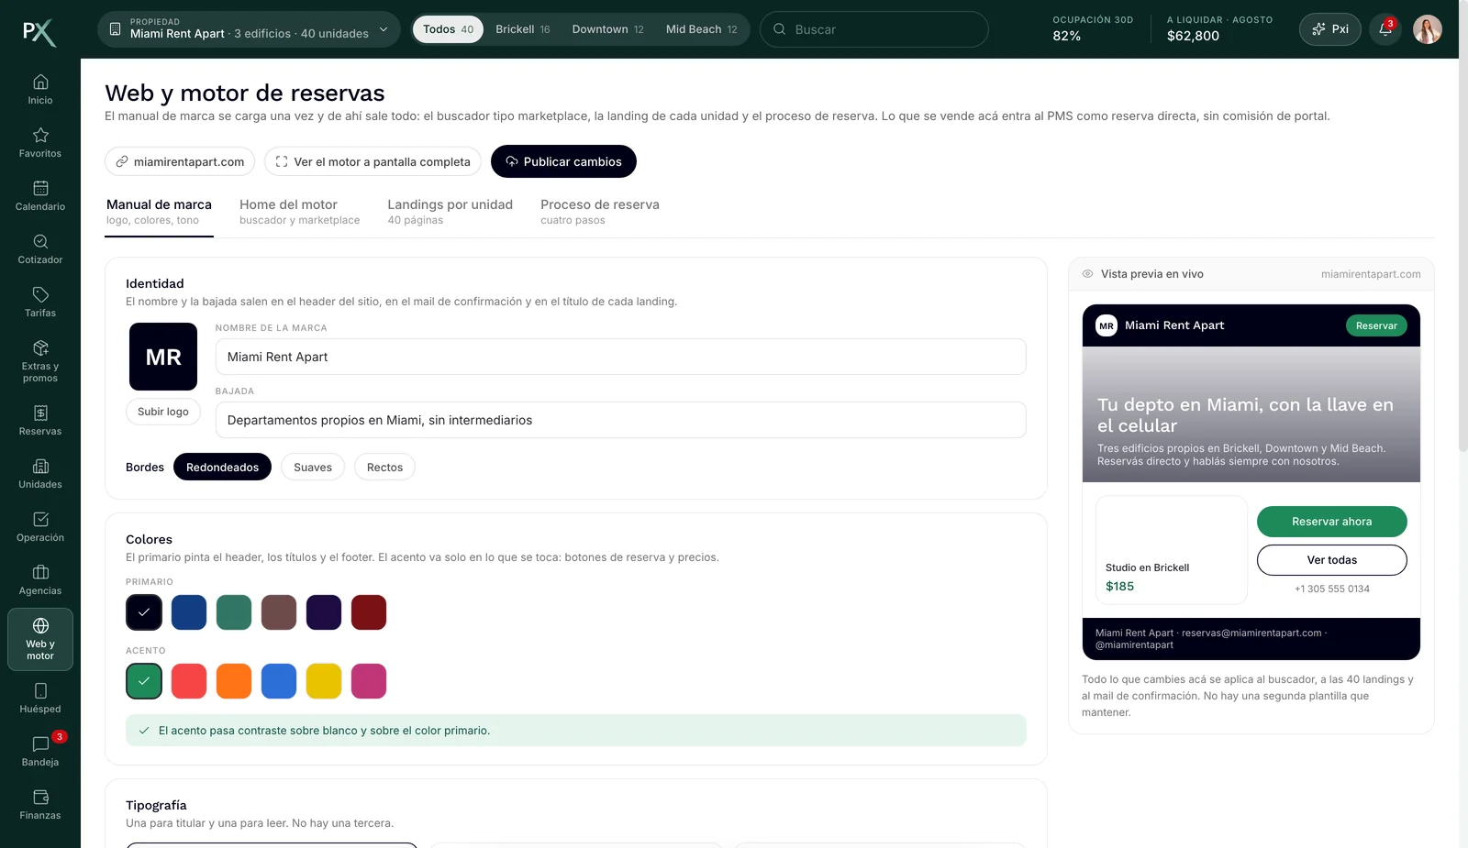Select Suaves border style
The width and height of the screenshot is (1468, 848).
pyautogui.click(x=313, y=468)
